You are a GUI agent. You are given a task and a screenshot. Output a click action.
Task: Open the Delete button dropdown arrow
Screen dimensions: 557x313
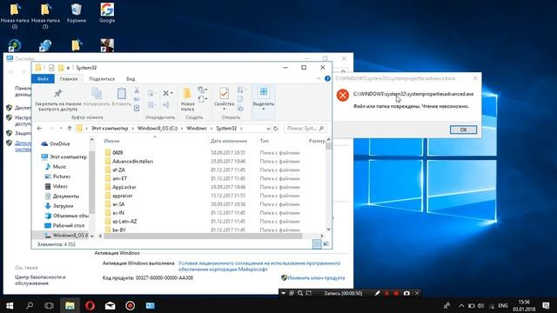tap(172, 93)
